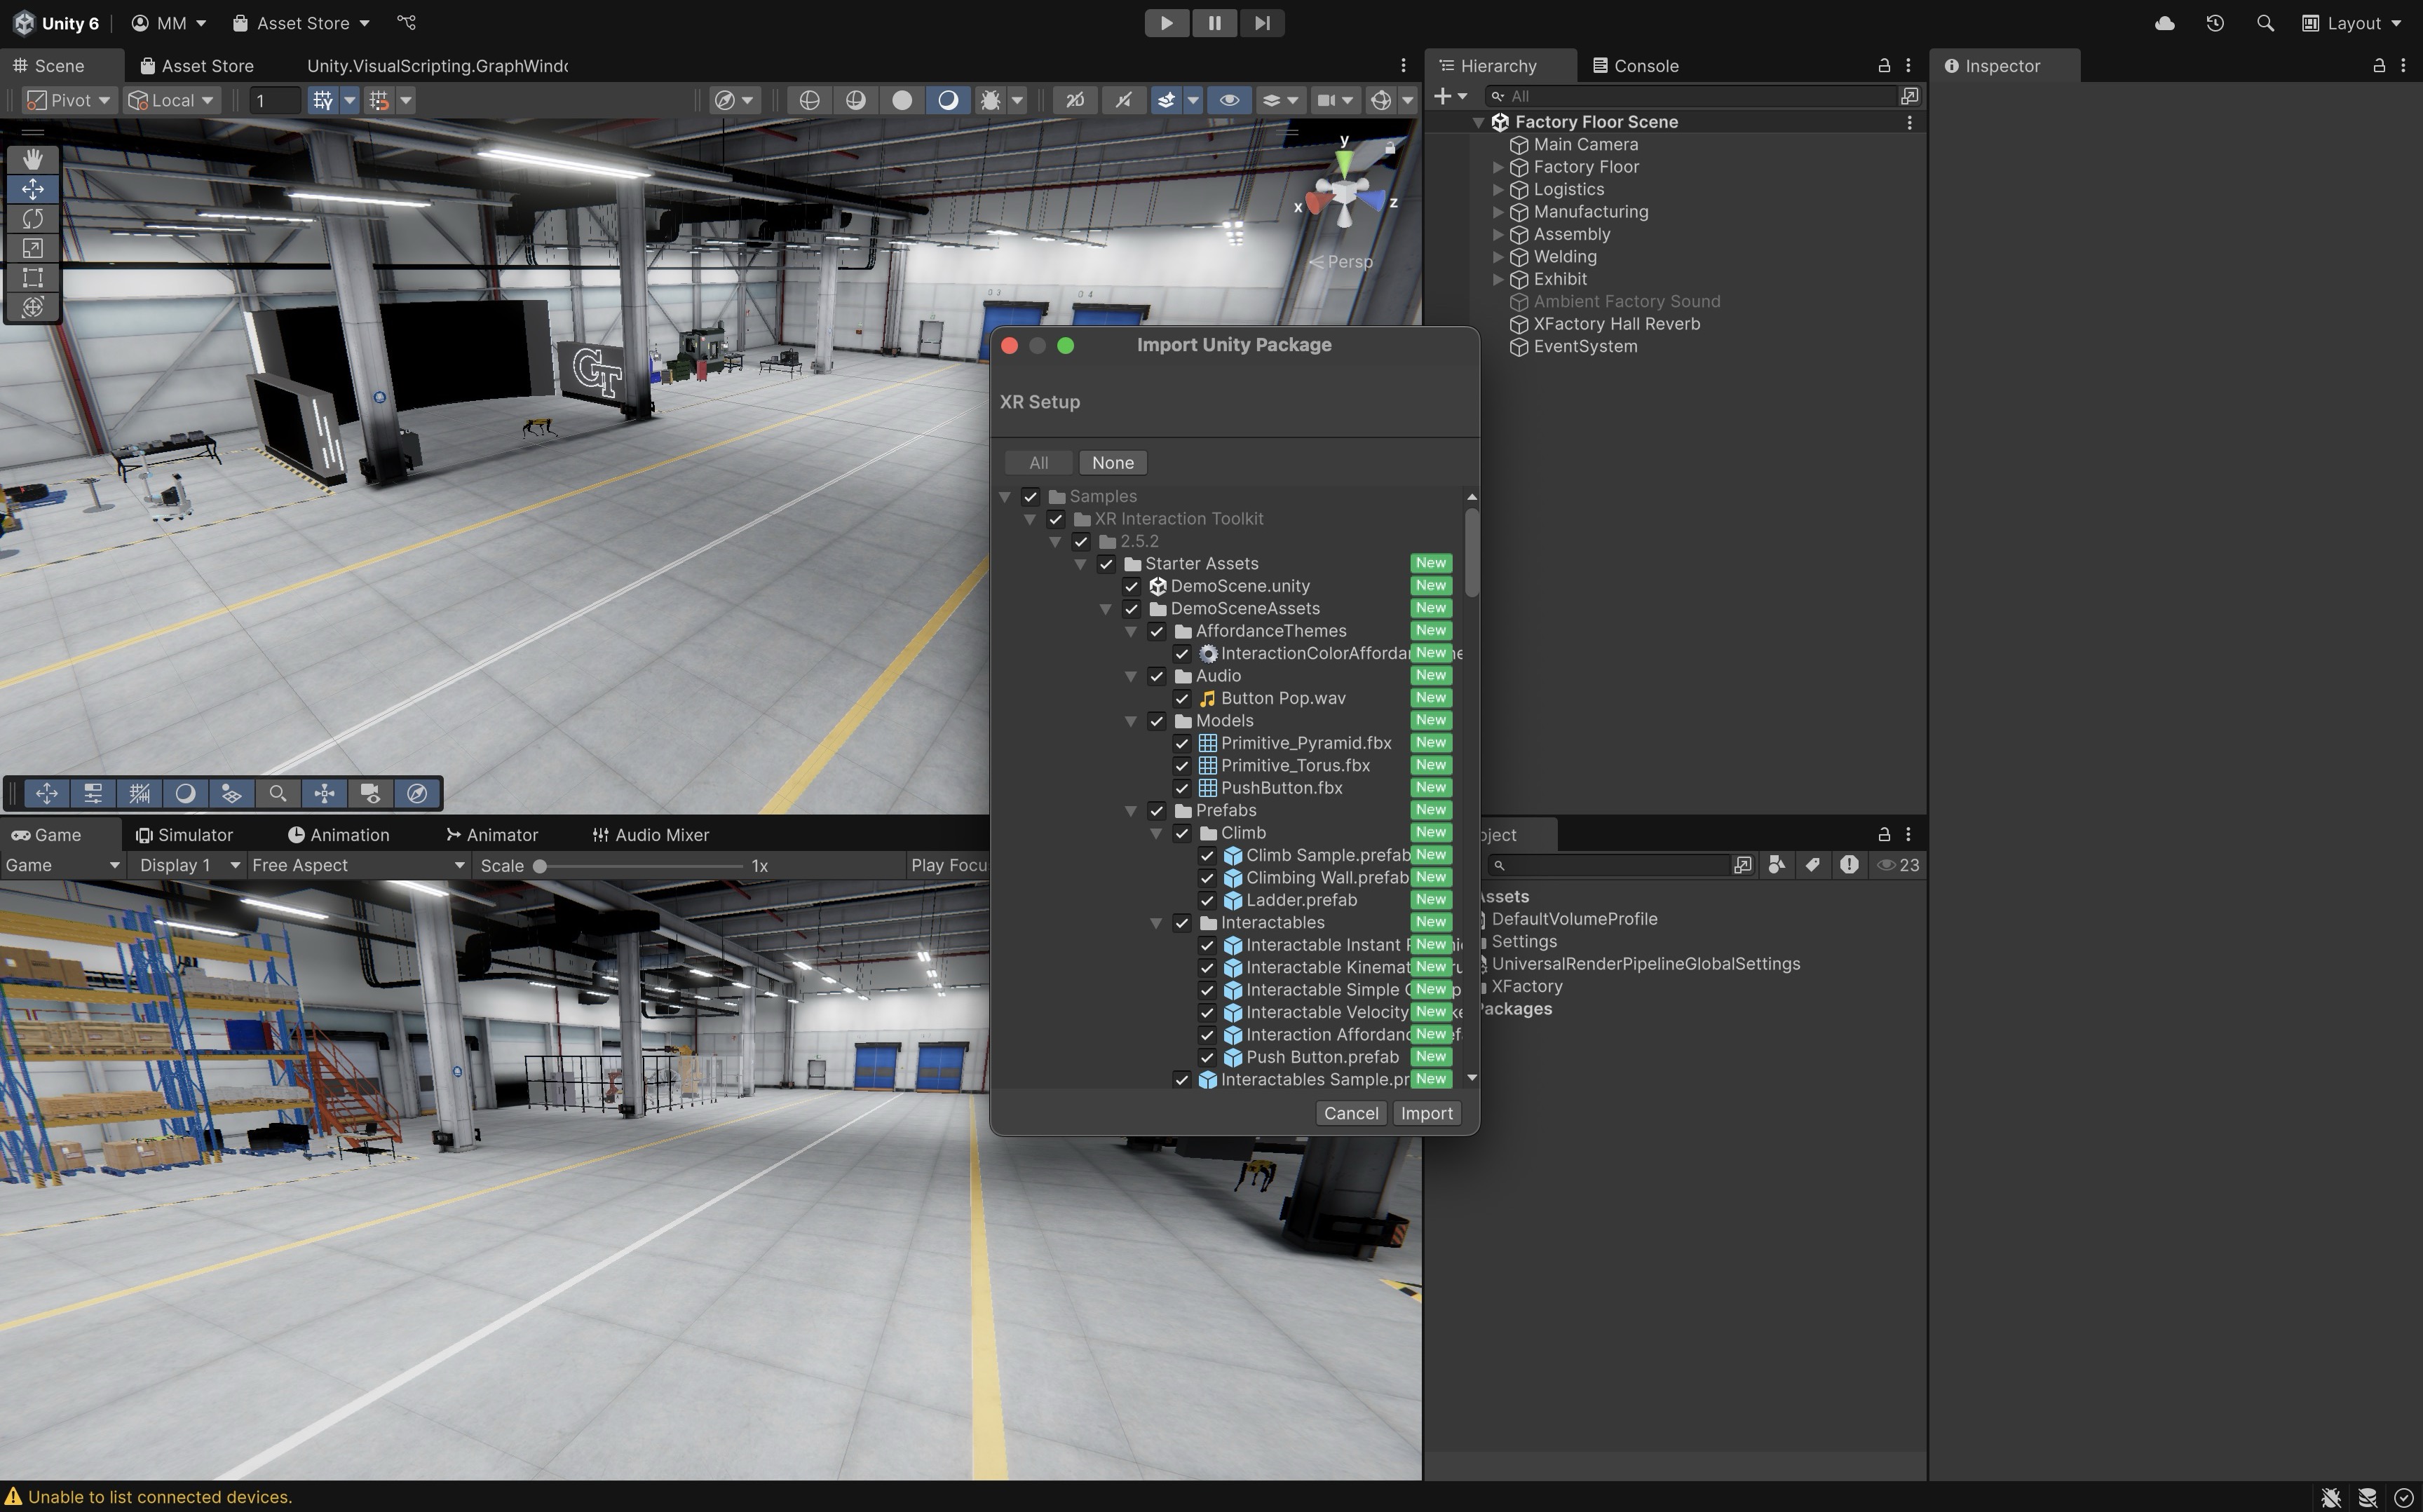Click the scene orientation gizmo
This screenshot has height=1512, width=2423.
tap(1344, 193)
